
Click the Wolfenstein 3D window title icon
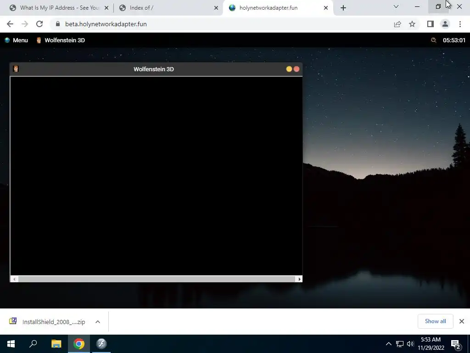click(x=16, y=69)
